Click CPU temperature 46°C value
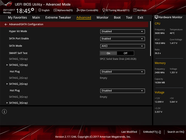Screen dimensions: 186x140 (172, 33)
